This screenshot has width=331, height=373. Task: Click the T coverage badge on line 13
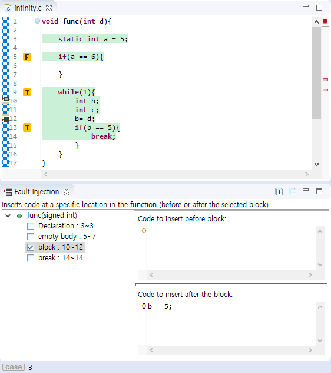pyautogui.click(x=27, y=127)
